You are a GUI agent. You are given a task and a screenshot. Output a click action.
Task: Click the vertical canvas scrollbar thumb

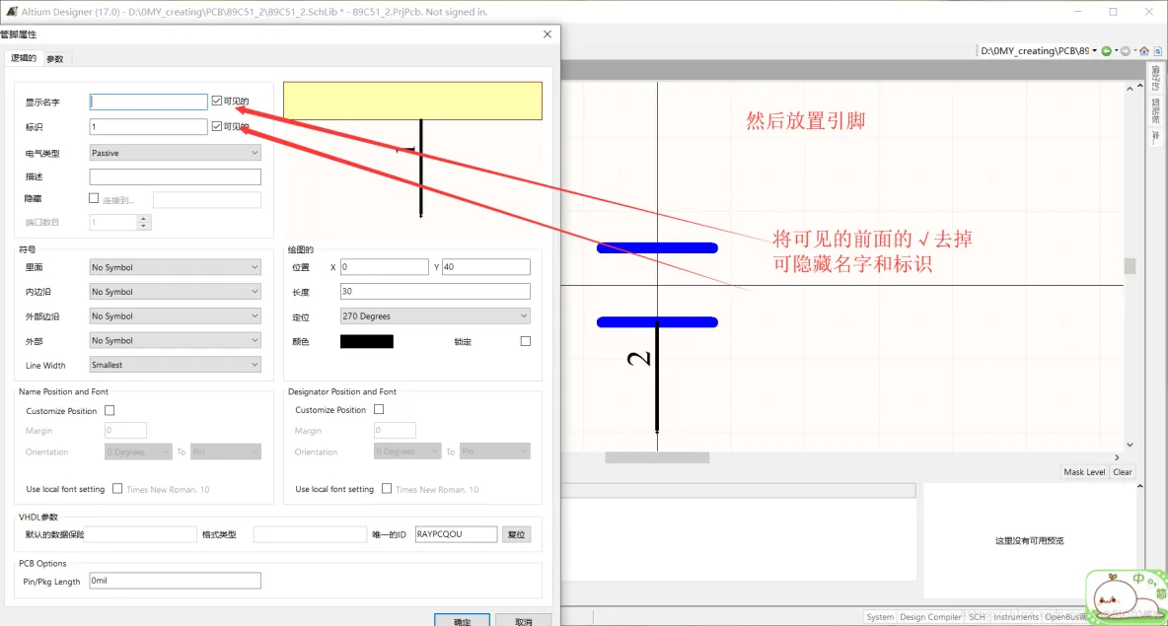1130,266
